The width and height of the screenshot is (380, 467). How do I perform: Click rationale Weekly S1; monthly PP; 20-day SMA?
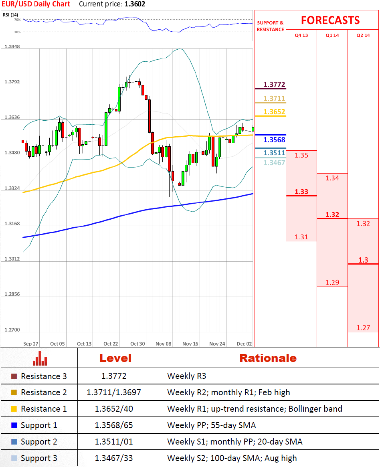[x=235, y=442]
